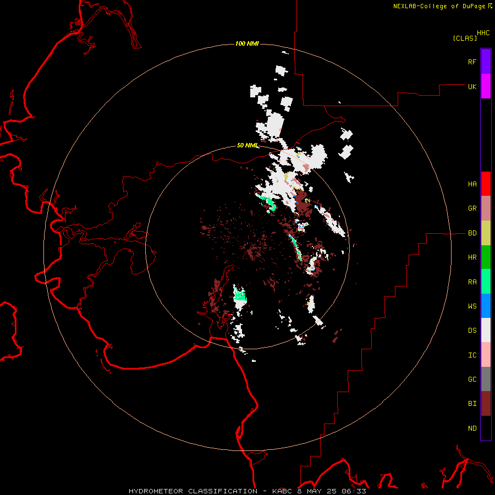Click the DS white legend swatch
Screen dimensions: 495x495
[x=486, y=330]
